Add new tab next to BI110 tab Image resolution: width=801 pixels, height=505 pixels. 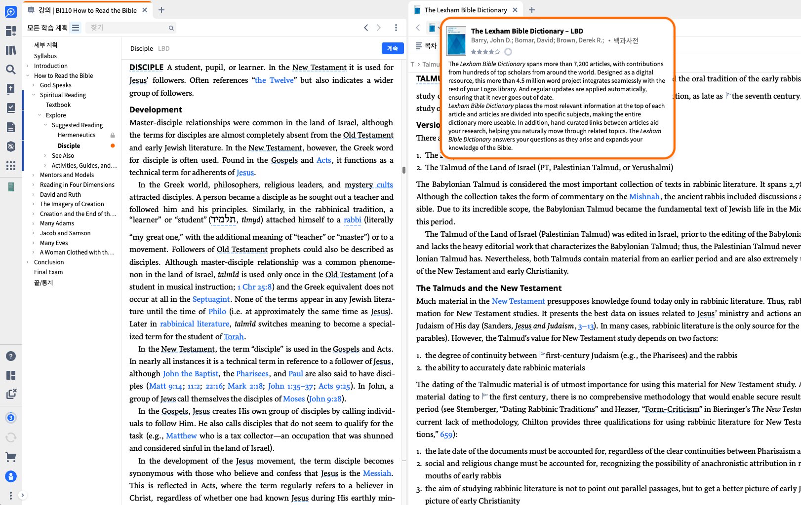[161, 10]
